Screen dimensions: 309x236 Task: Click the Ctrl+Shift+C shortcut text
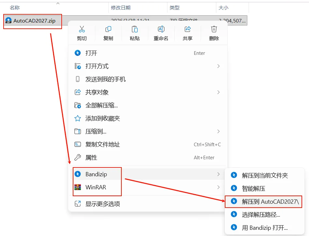(207, 145)
